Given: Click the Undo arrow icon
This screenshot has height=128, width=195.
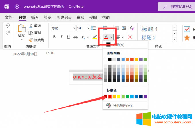Looking at the screenshot, I should coord(7,26).
